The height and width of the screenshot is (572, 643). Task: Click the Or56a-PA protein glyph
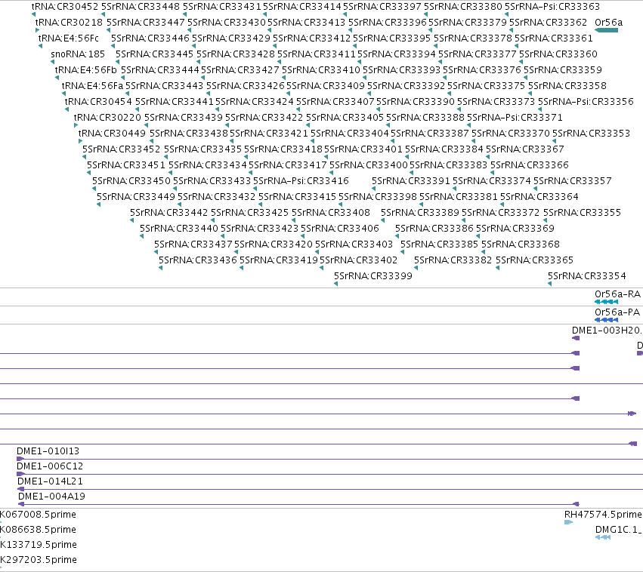(606, 320)
